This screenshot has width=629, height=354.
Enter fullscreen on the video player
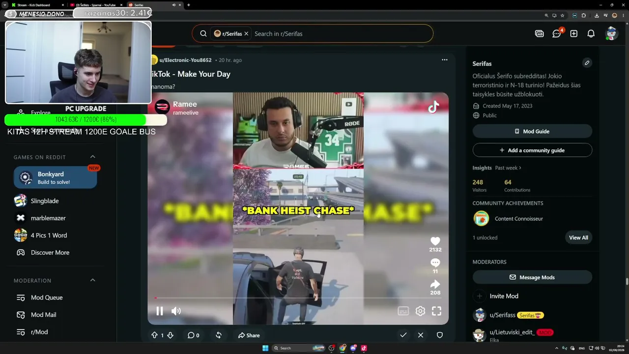click(x=436, y=311)
